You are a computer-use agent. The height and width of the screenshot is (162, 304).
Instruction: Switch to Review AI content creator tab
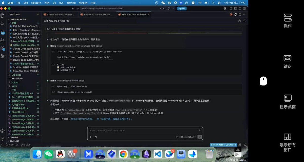click(x=97, y=15)
